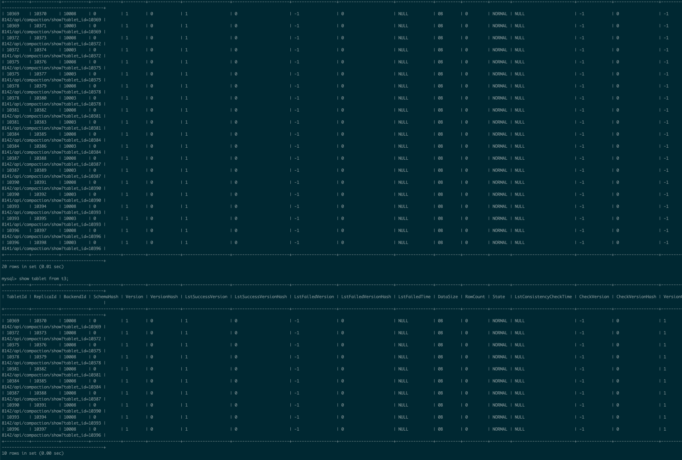Open the 8141 compaction URL for tablet_id=10369
682x460 pixels.
(51, 32)
